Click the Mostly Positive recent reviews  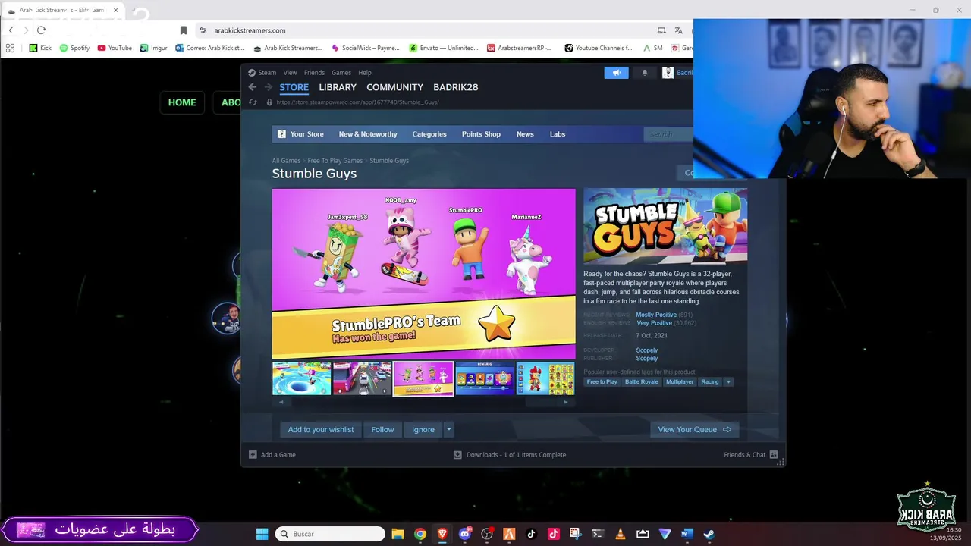pyautogui.click(x=656, y=315)
